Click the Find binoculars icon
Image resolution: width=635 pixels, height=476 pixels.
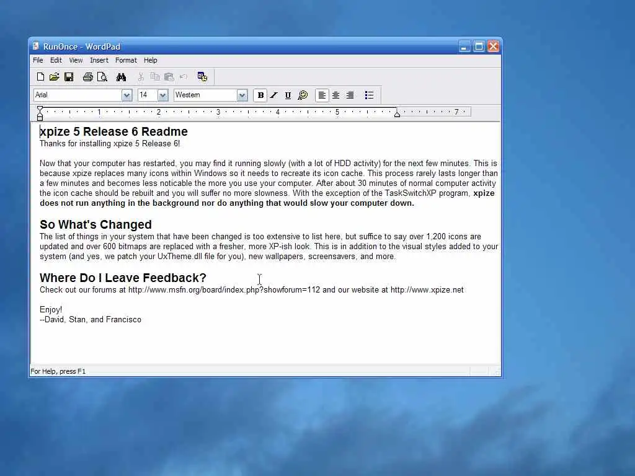[121, 77]
